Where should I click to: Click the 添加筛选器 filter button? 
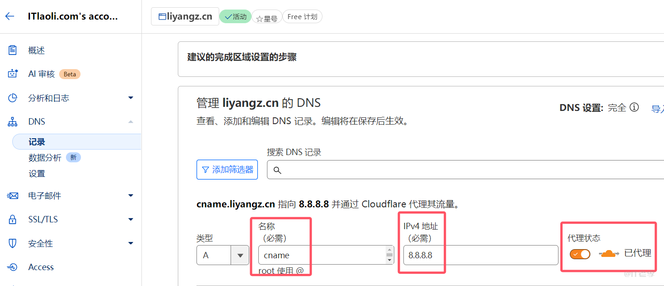point(227,169)
